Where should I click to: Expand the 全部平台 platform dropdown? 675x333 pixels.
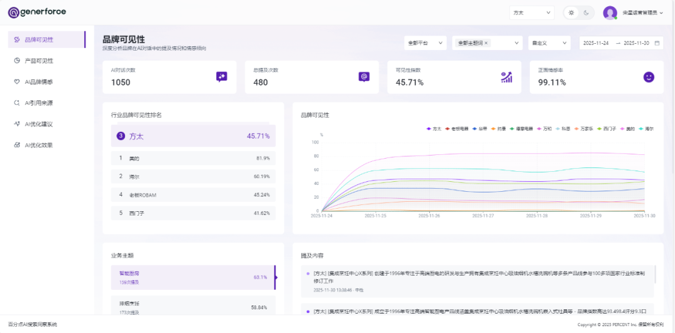tap(425, 43)
